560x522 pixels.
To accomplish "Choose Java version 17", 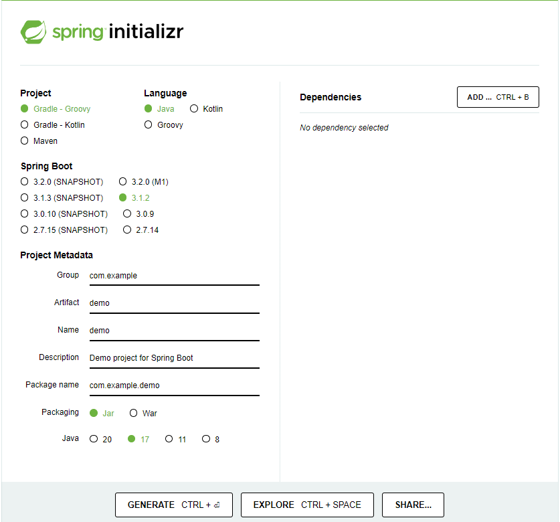I will click(x=138, y=439).
